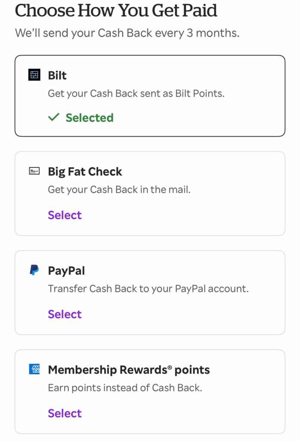This screenshot has height=441, width=300.
Task: Click the check illustration on Big Fat Check
Action: coord(34,171)
